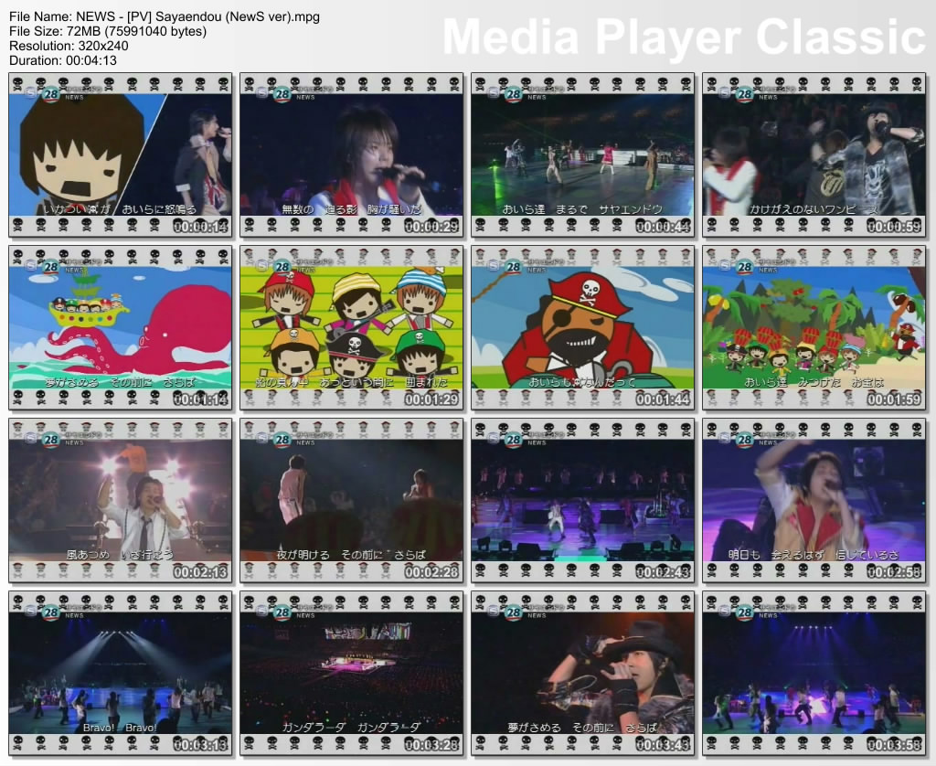Image resolution: width=936 pixels, height=766 pixels.
Task: Click the 00:02:13 timestamp
Action: (200, 572)
